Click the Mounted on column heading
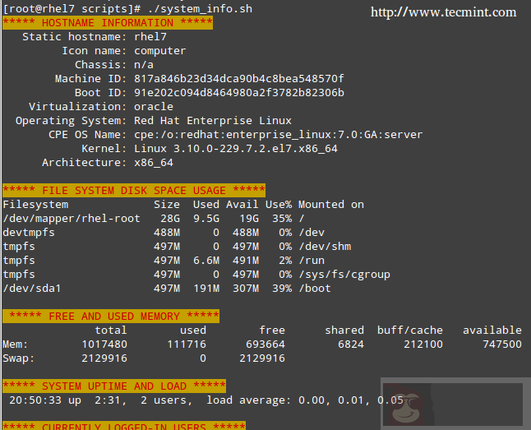531x430 pixels. tap(331, 205)
